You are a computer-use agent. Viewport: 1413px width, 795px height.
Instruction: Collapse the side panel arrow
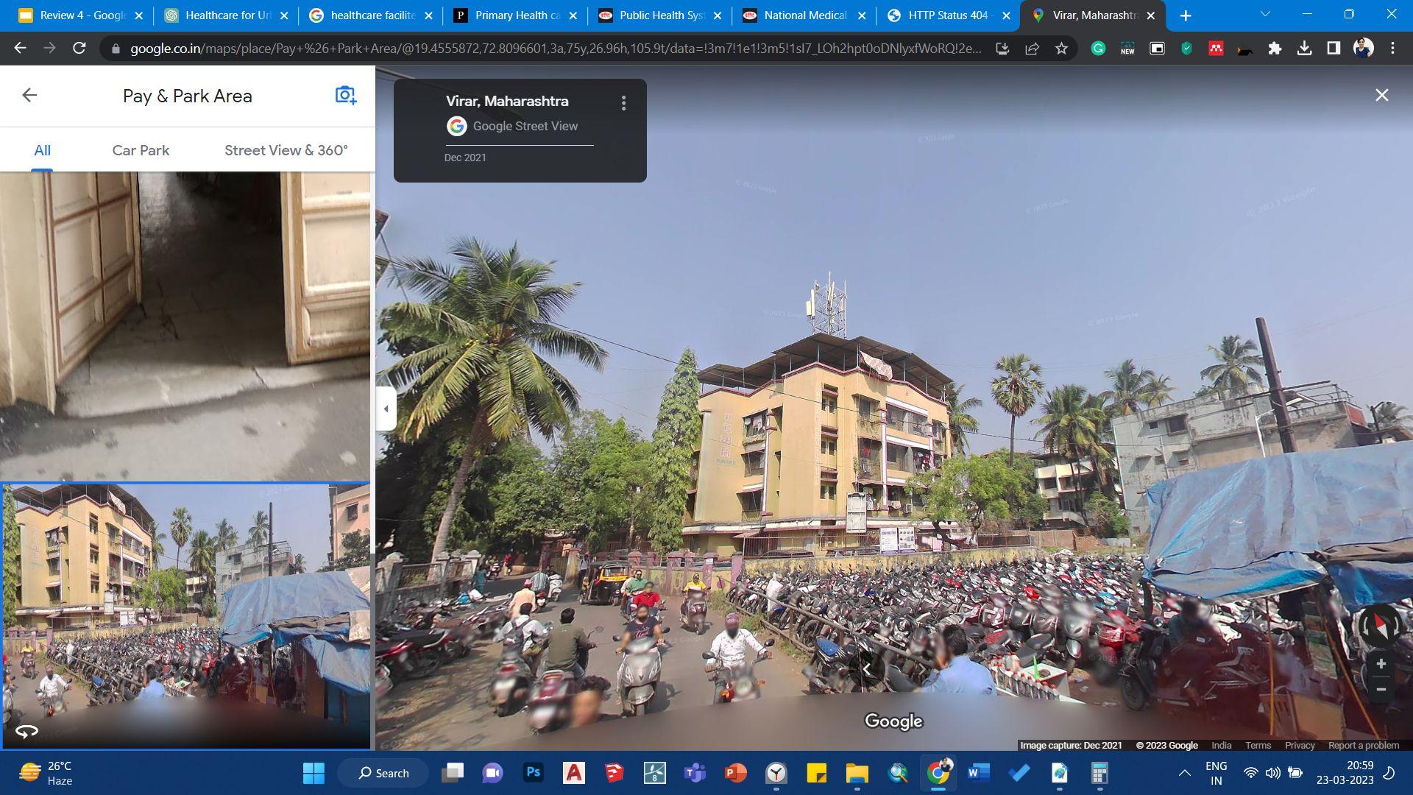click(386, 409)
